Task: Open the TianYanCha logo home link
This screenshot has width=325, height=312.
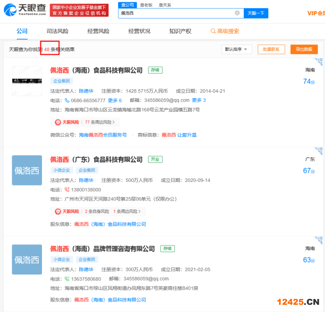Action: [25, 10]
